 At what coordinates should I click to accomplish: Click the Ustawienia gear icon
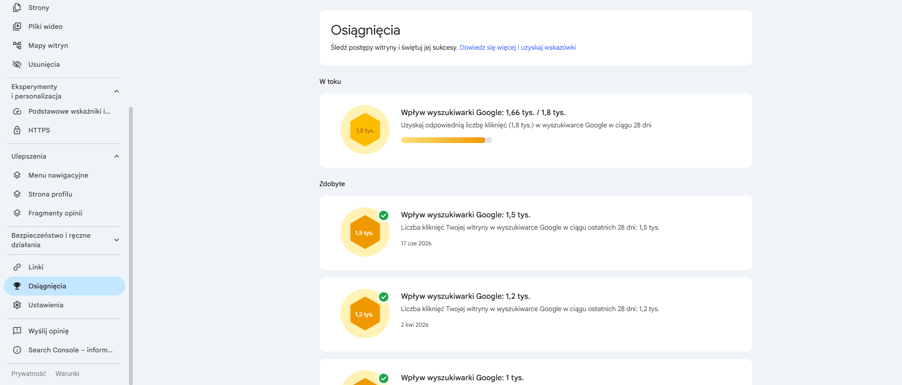coord(17,305)
